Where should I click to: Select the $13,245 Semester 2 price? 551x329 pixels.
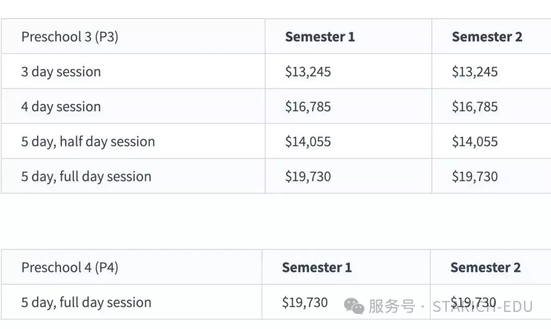(x=475, y=72)
